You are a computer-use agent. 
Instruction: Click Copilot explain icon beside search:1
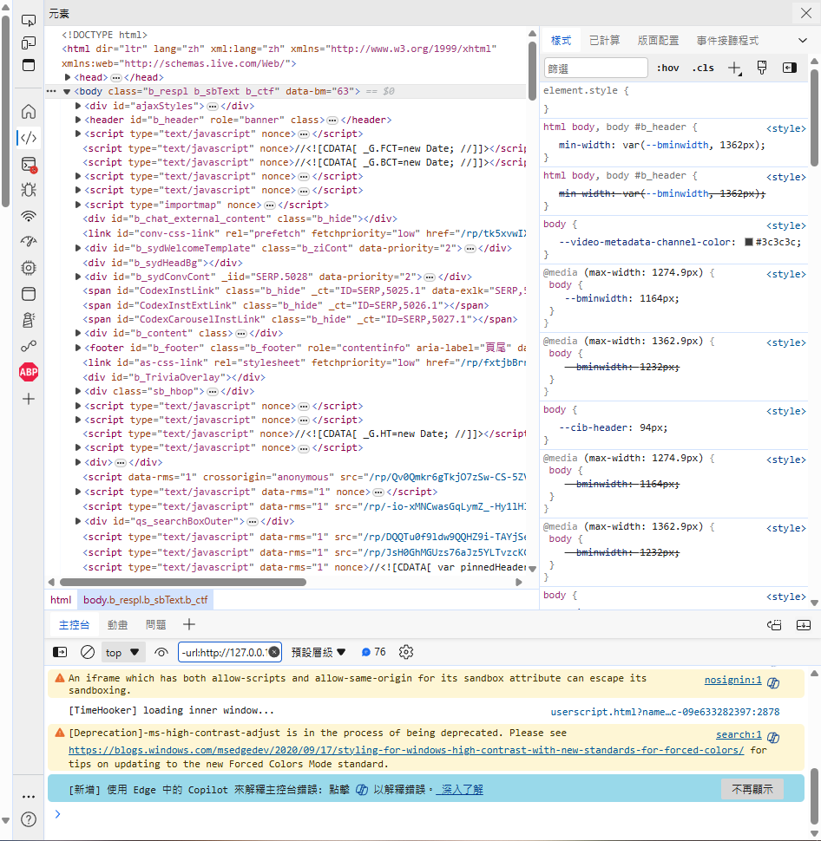(773, 737)
